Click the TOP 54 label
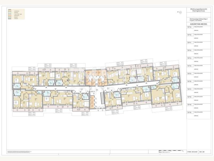The height and width of the screenshot is (161, 214). 189,66
